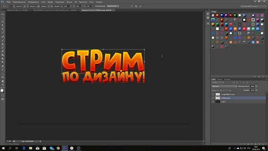Open the workspace switcher dropdown
268x151 pixels.
(x=253, y=6)
